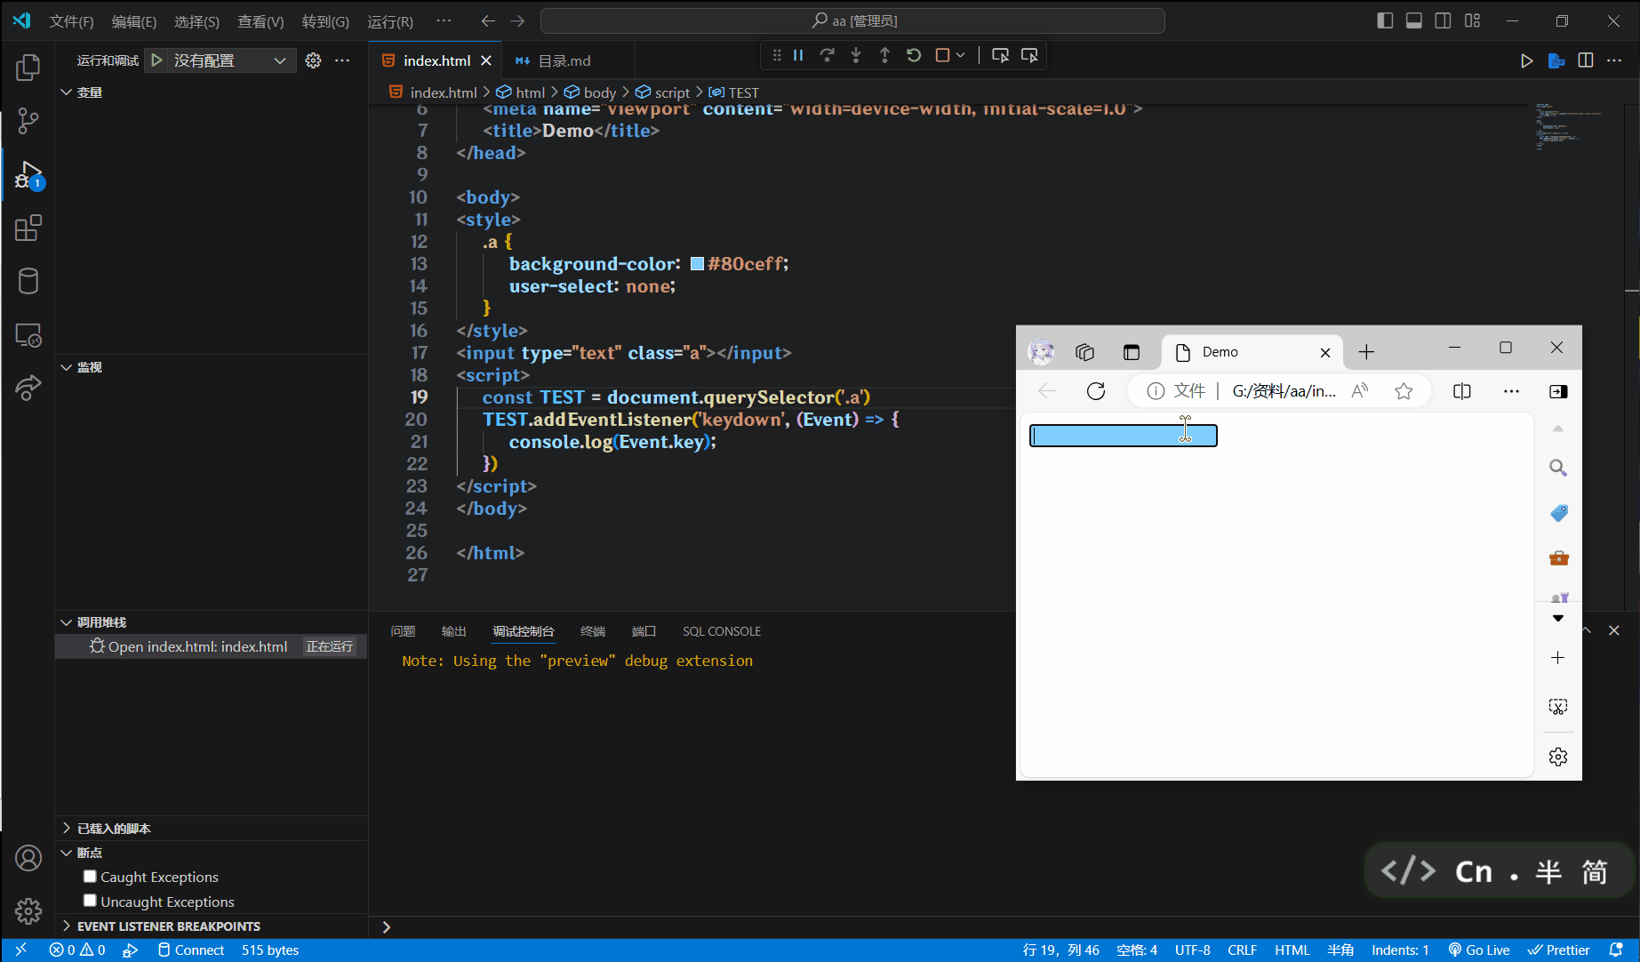Image resolution: width=1640 pixels, height=962 pixels.
Task: Open the Database view in activity bar
Action: point(28,282)
